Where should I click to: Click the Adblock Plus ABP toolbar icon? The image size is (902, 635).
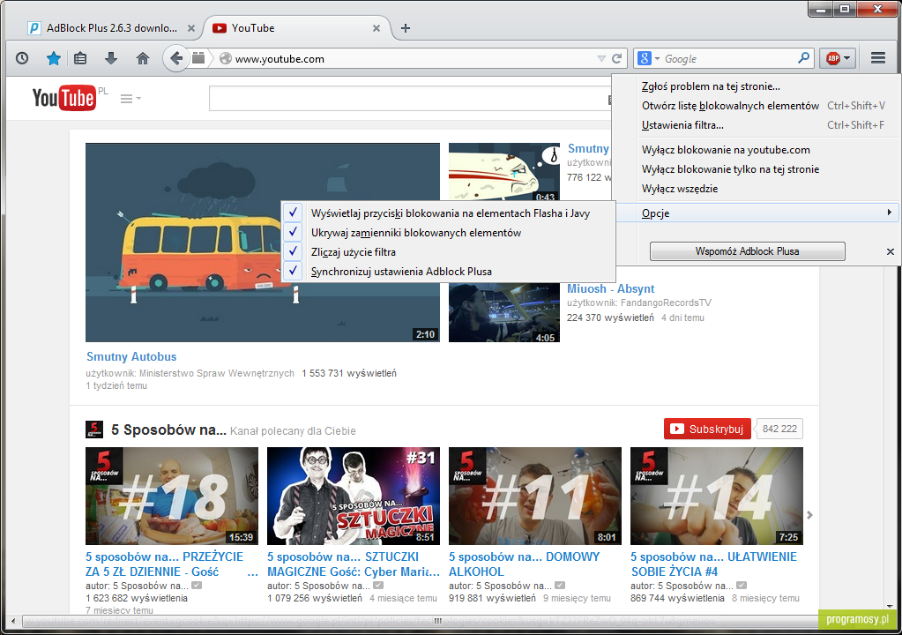(832, 58)
